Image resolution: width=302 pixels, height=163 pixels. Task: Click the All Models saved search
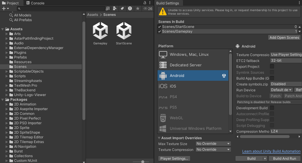pos(22,15)
